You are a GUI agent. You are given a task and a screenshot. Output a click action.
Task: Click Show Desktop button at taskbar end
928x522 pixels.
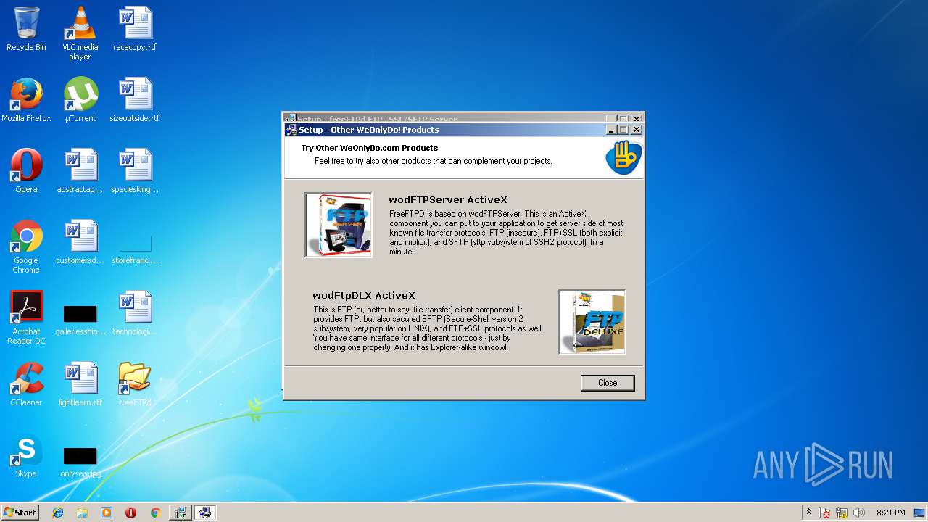coord(921,513)
